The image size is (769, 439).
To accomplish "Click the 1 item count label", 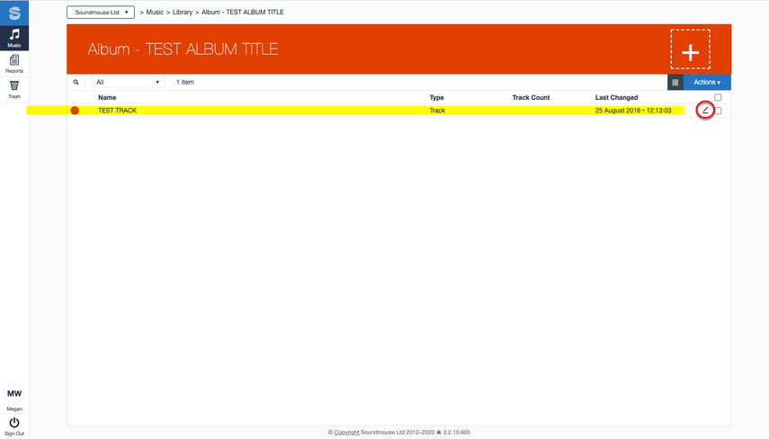I will 185,82.
